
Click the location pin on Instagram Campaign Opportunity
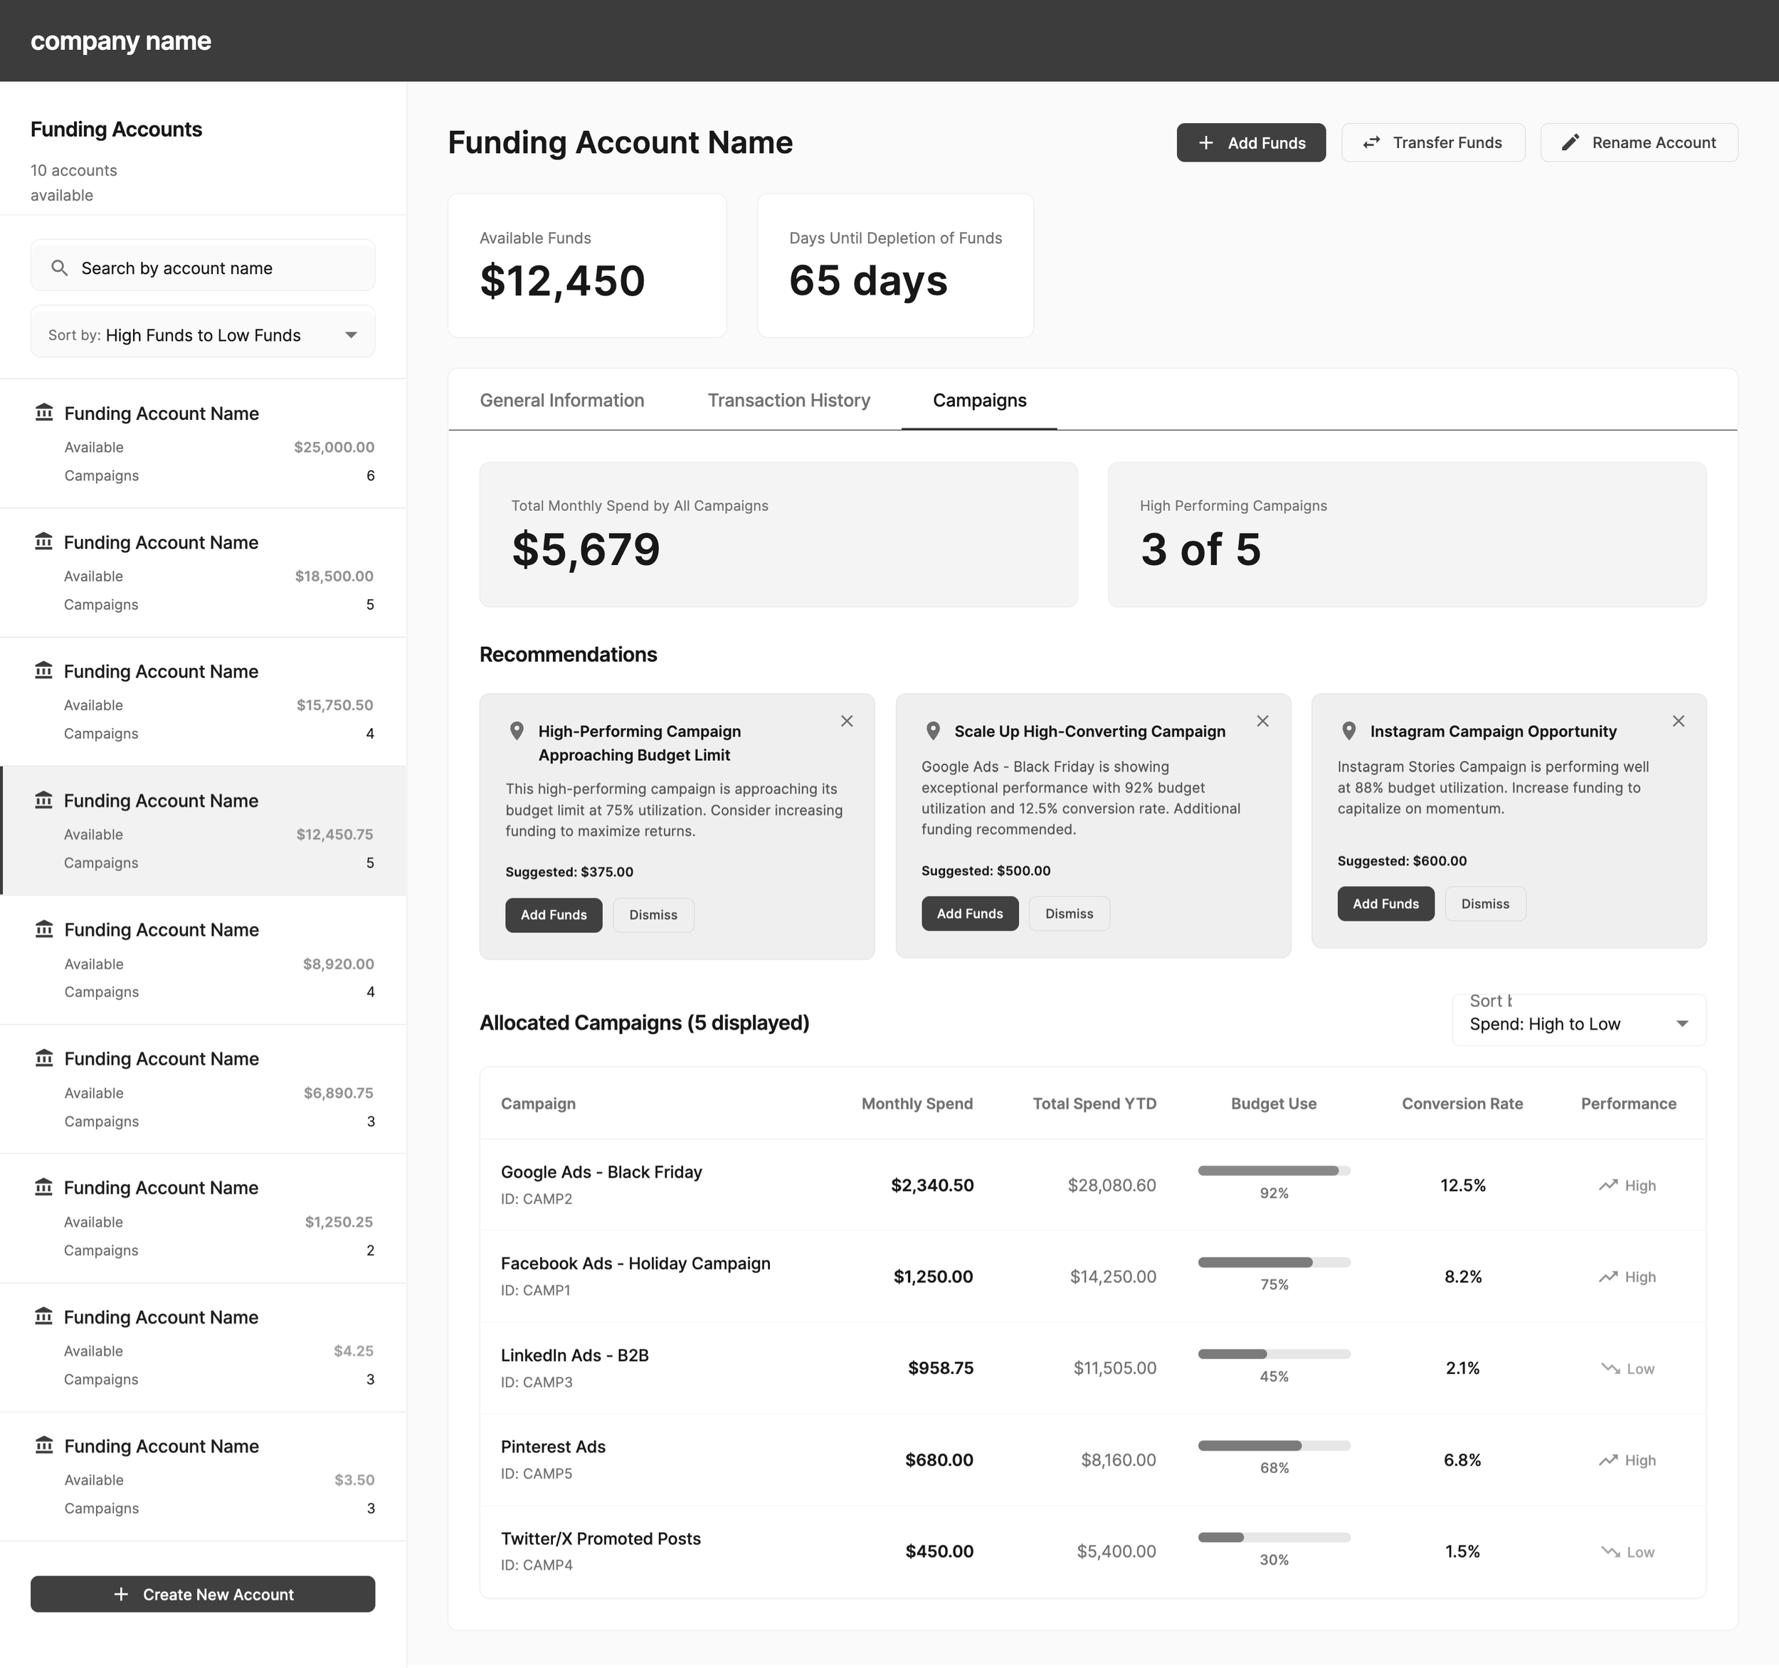click(1348, 731)
